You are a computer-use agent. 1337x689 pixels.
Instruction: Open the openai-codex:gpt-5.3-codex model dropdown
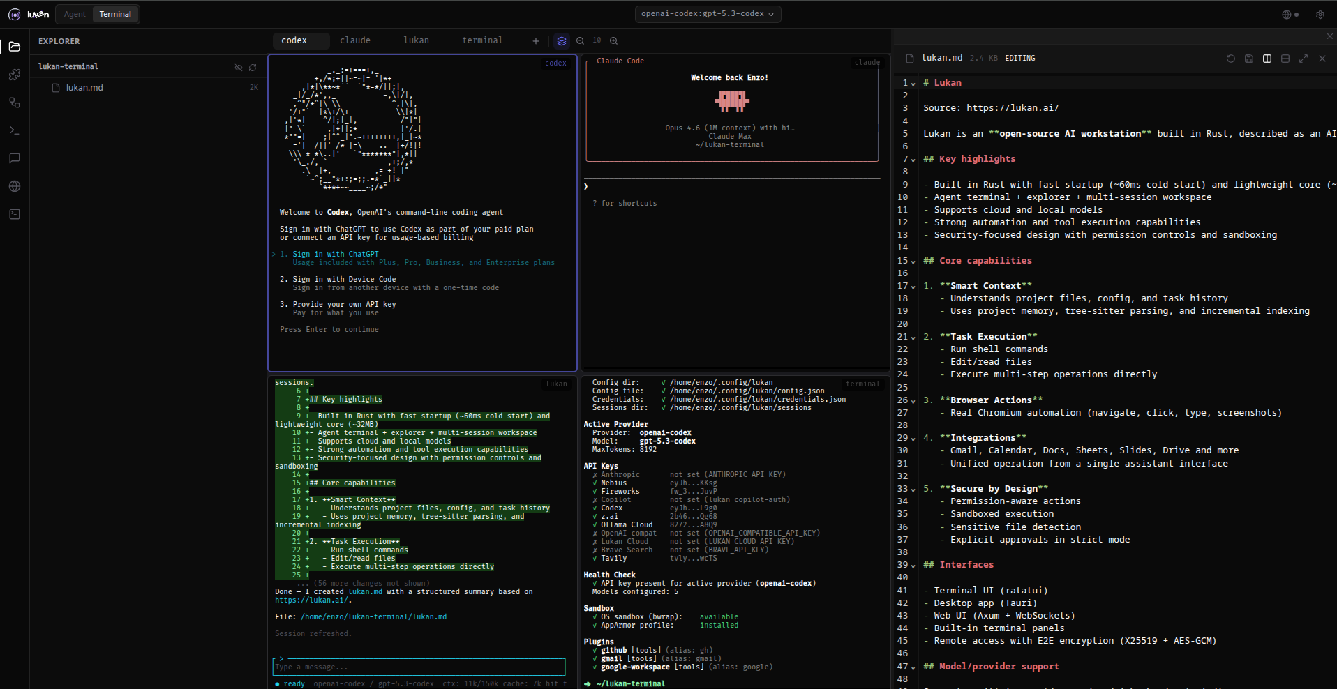[707, 14]
